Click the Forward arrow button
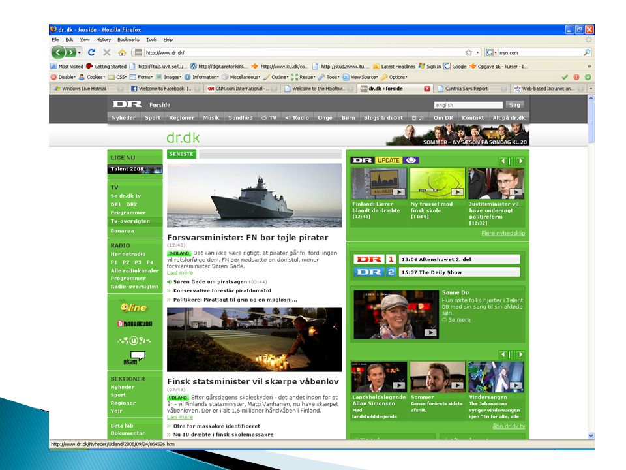 (70, 52)
